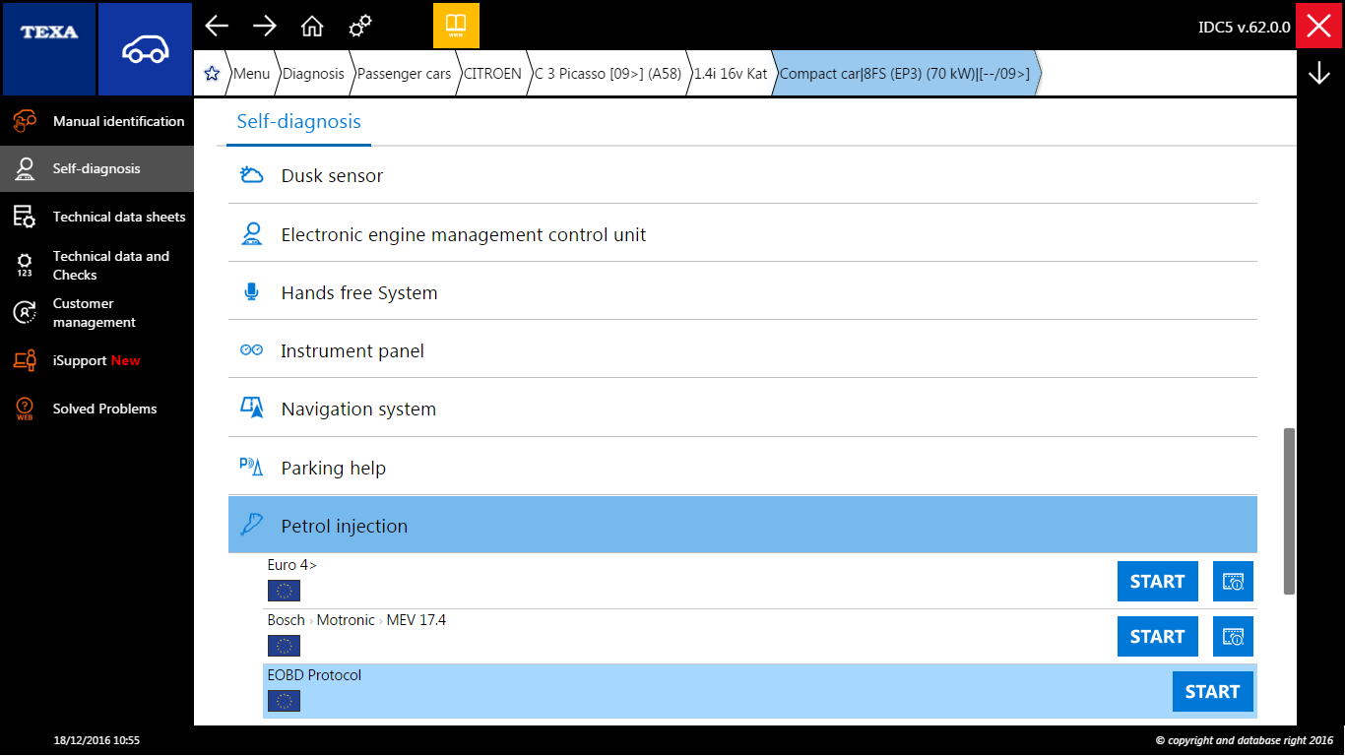Viewport: 1345px width, 756px height.
Task: Select the EOBD Protocol row text
Action: 314,675
